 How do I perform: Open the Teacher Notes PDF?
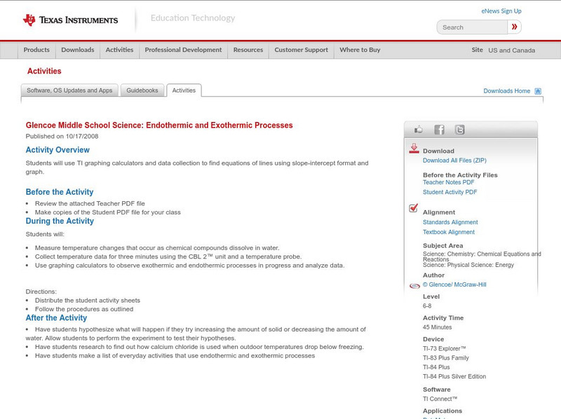(448, 182)
